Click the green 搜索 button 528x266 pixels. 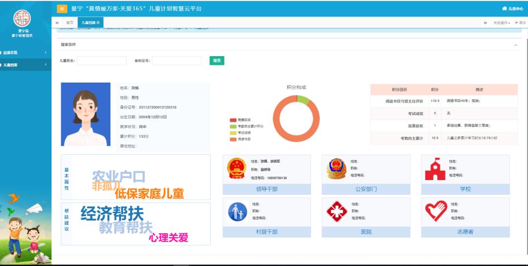pos(217,61)
